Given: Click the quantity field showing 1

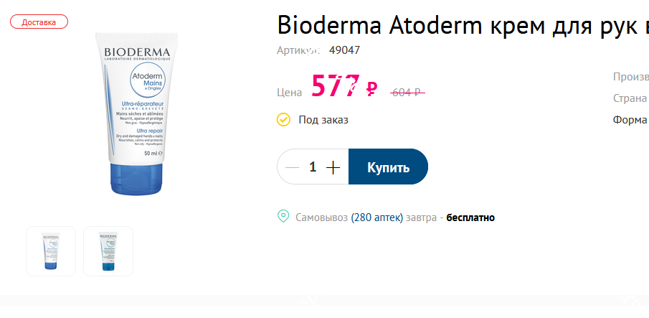Looking at the screenshot, I should pyautogui.click(x=313, y=167).
